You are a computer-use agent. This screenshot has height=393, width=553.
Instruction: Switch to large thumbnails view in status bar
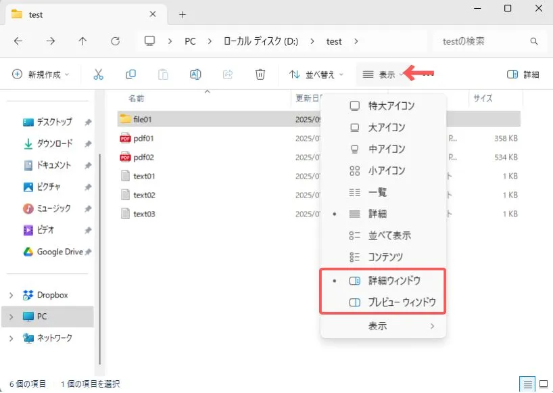coord(542,384)
